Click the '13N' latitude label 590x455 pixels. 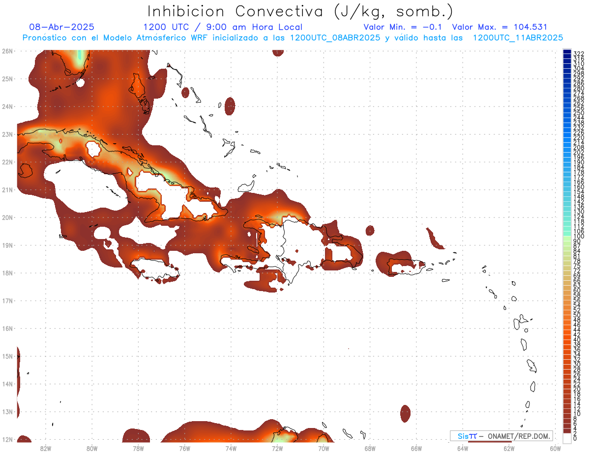(x=7, y=412)
